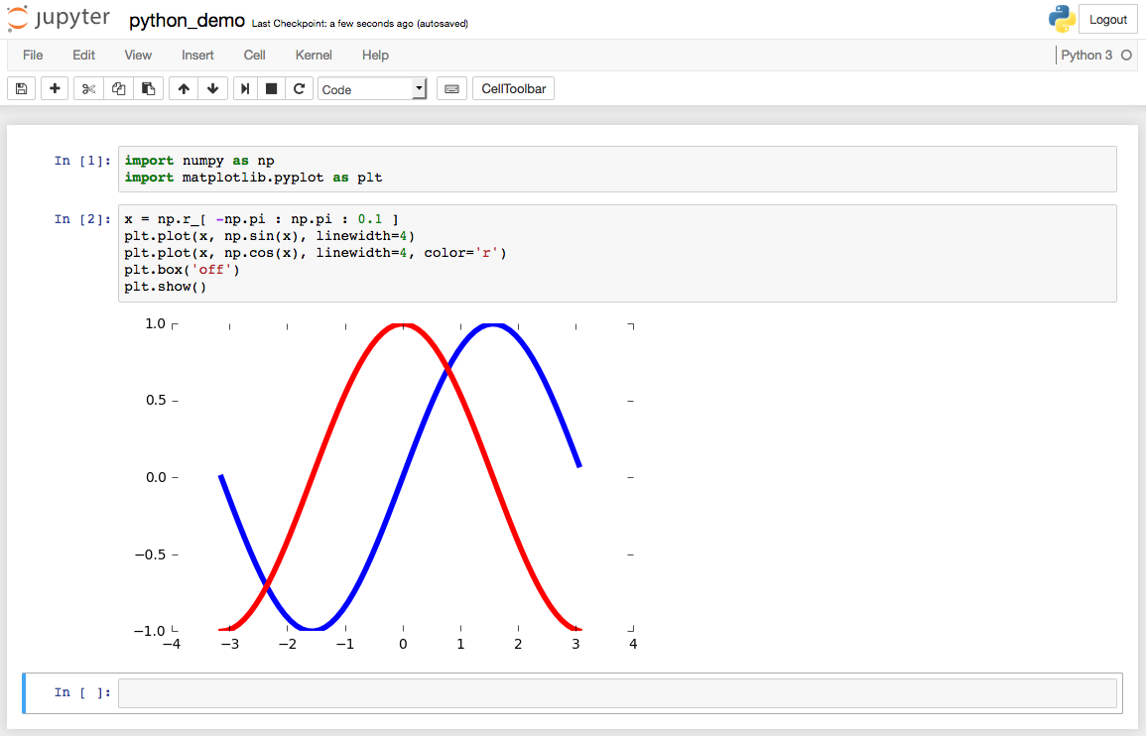Open the Insert menu
The image size is (1146, 736).
(197, 56)
